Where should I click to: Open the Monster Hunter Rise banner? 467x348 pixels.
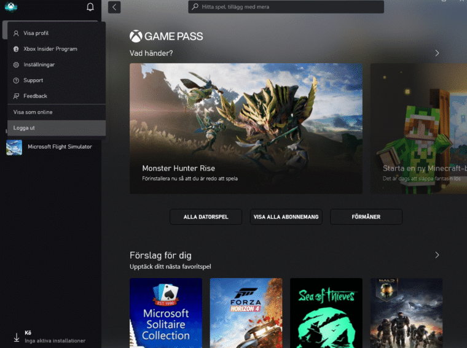click(246, 128)
